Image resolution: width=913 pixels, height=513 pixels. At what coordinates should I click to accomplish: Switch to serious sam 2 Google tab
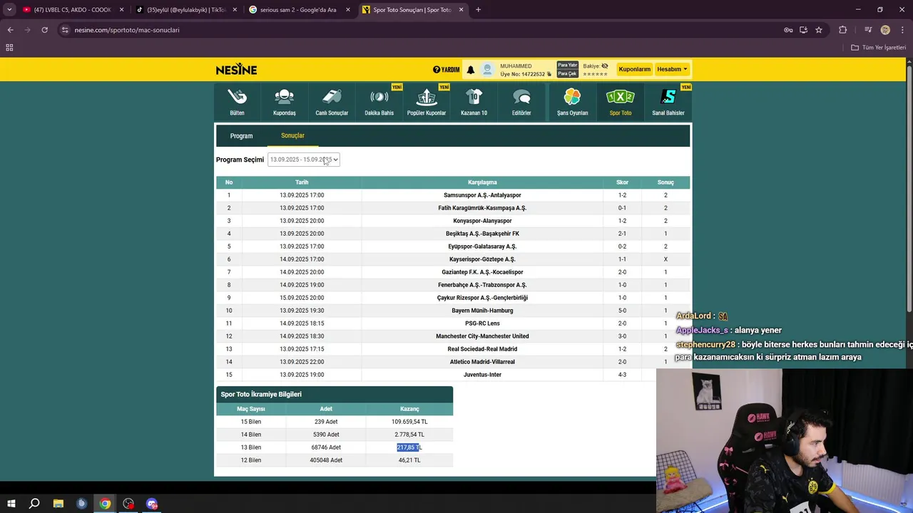point(298,10)
